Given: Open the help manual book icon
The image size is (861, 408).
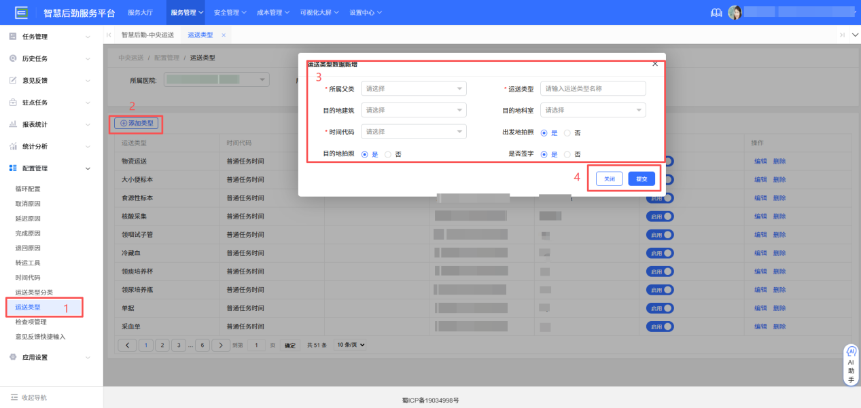Looking at the screenshot, I should (x=716, y=12).
